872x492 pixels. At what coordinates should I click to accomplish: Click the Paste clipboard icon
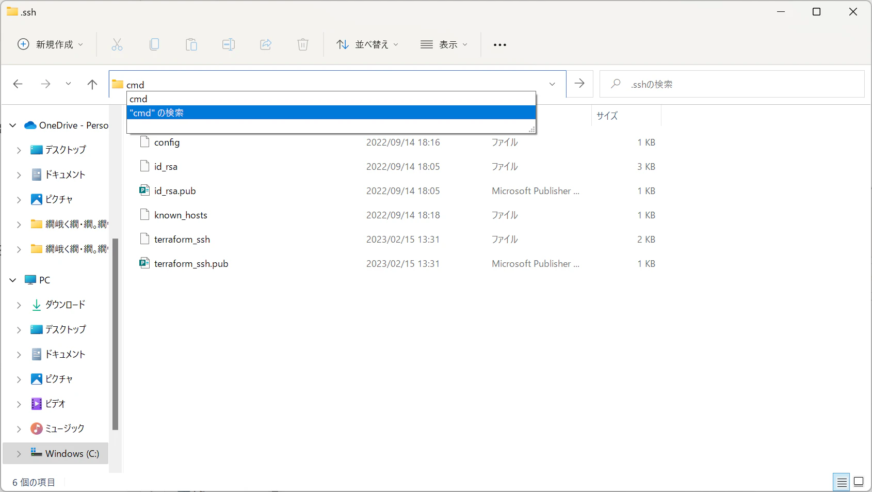191,44
